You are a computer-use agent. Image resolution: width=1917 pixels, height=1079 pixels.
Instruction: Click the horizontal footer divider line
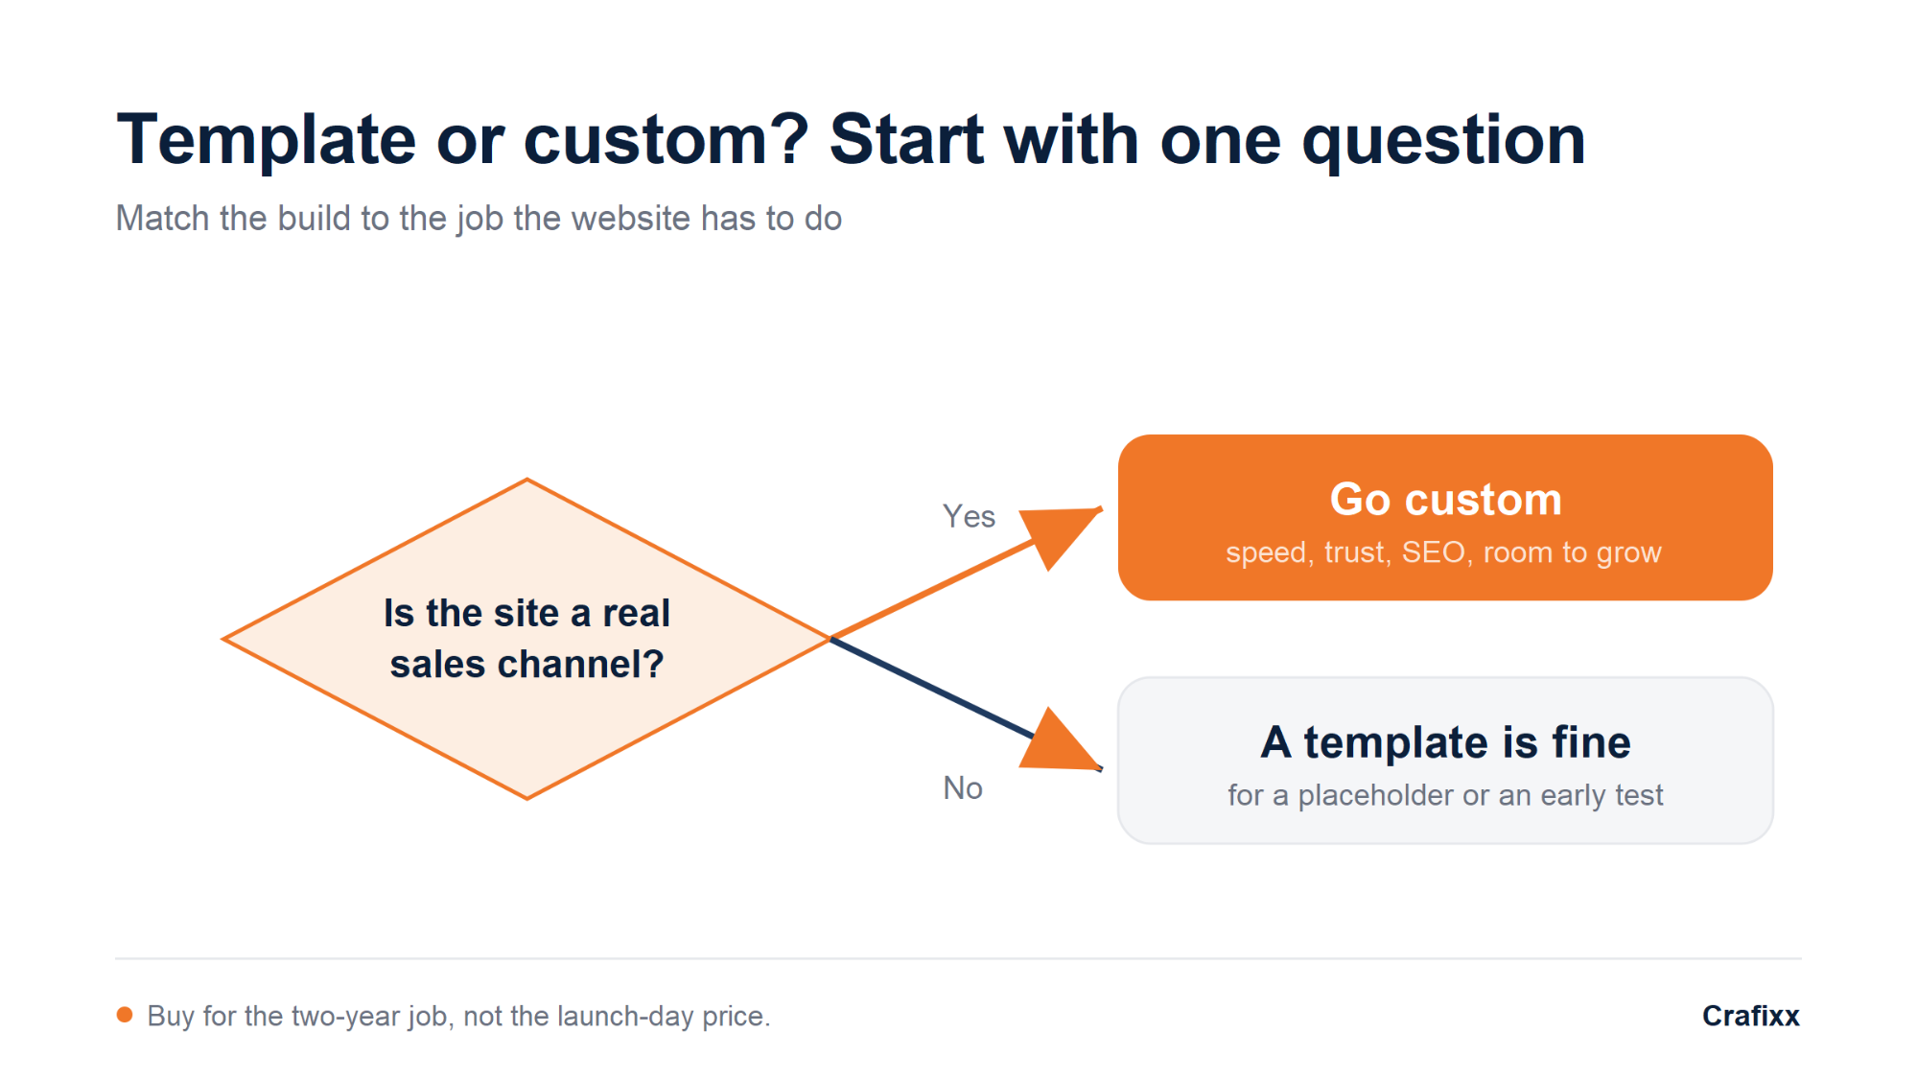pyautogui.click(x=958, y=958)
